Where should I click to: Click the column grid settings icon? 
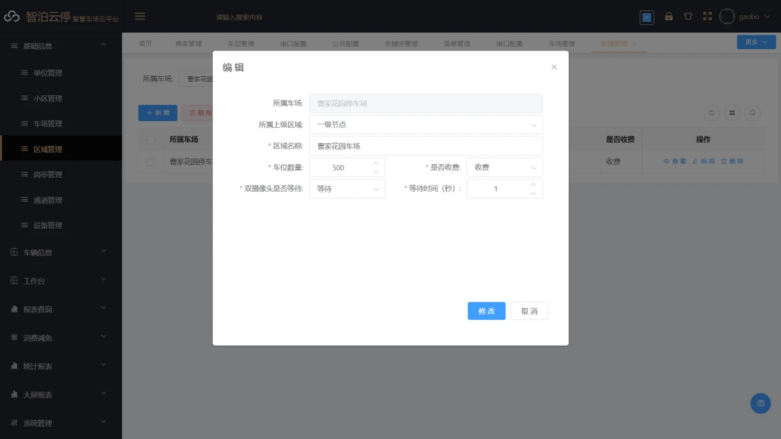point(732,113)
